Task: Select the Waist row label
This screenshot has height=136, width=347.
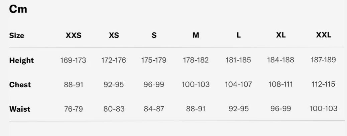Action: click(20, 109)
